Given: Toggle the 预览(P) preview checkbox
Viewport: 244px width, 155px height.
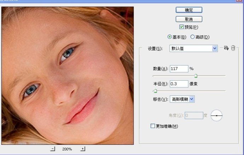Looking at the screenshot, I should [x=181, y=27].
